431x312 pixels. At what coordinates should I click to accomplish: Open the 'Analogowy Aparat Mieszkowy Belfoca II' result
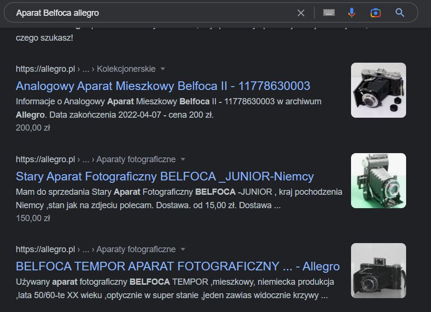point(163,86)
